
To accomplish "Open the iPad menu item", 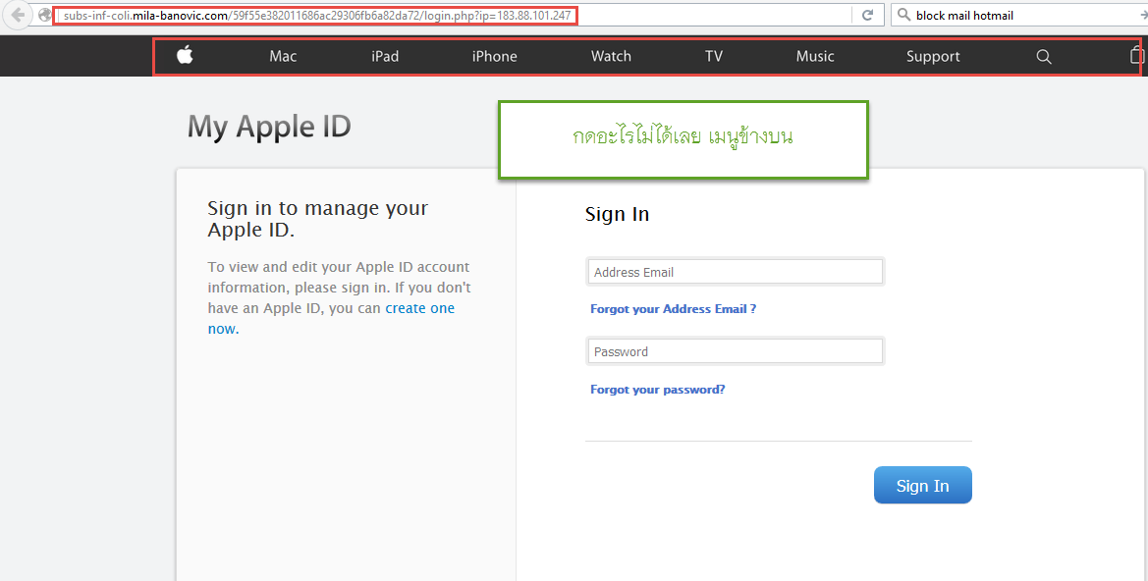I will point(384,56).
